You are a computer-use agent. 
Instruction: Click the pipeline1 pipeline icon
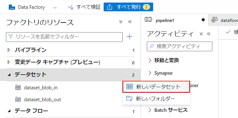point(148,20)
